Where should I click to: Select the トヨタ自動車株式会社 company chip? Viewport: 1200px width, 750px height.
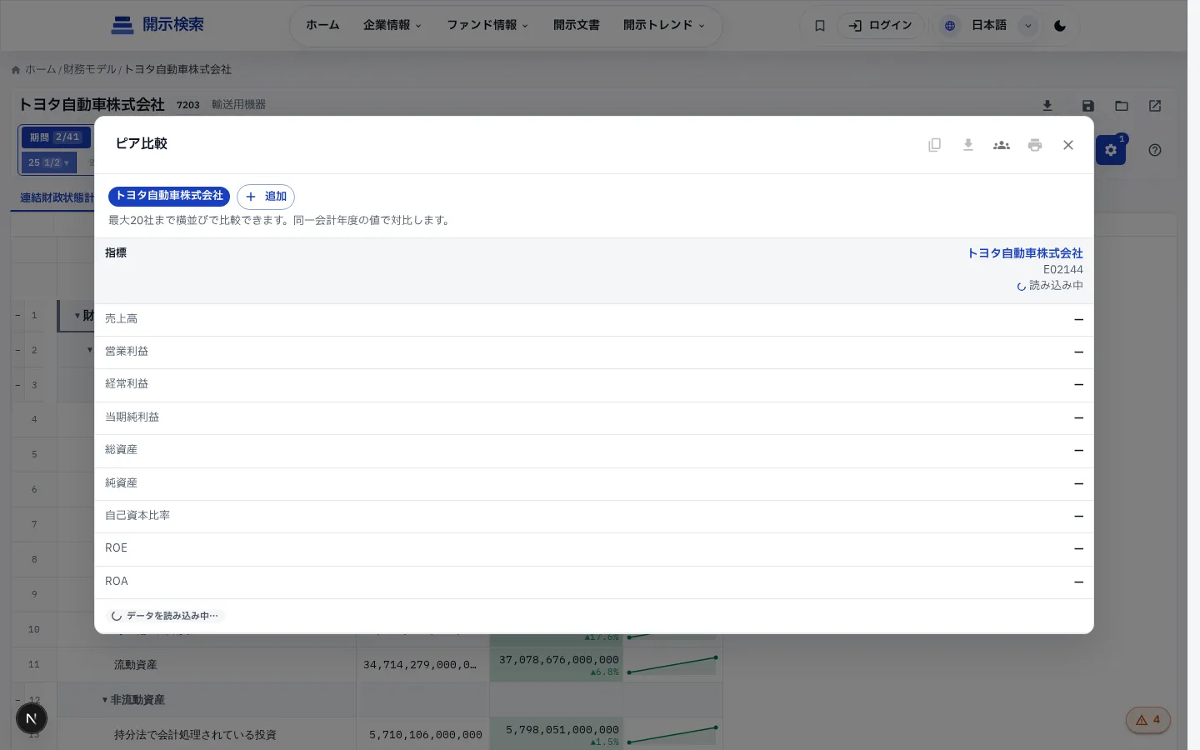click(169, 196)
